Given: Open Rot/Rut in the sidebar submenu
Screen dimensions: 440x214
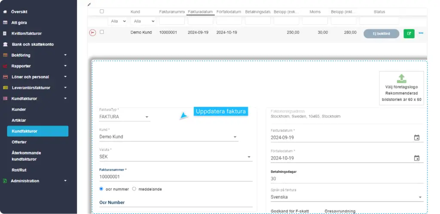Looking at the screenshot, I should pos(19,170).
